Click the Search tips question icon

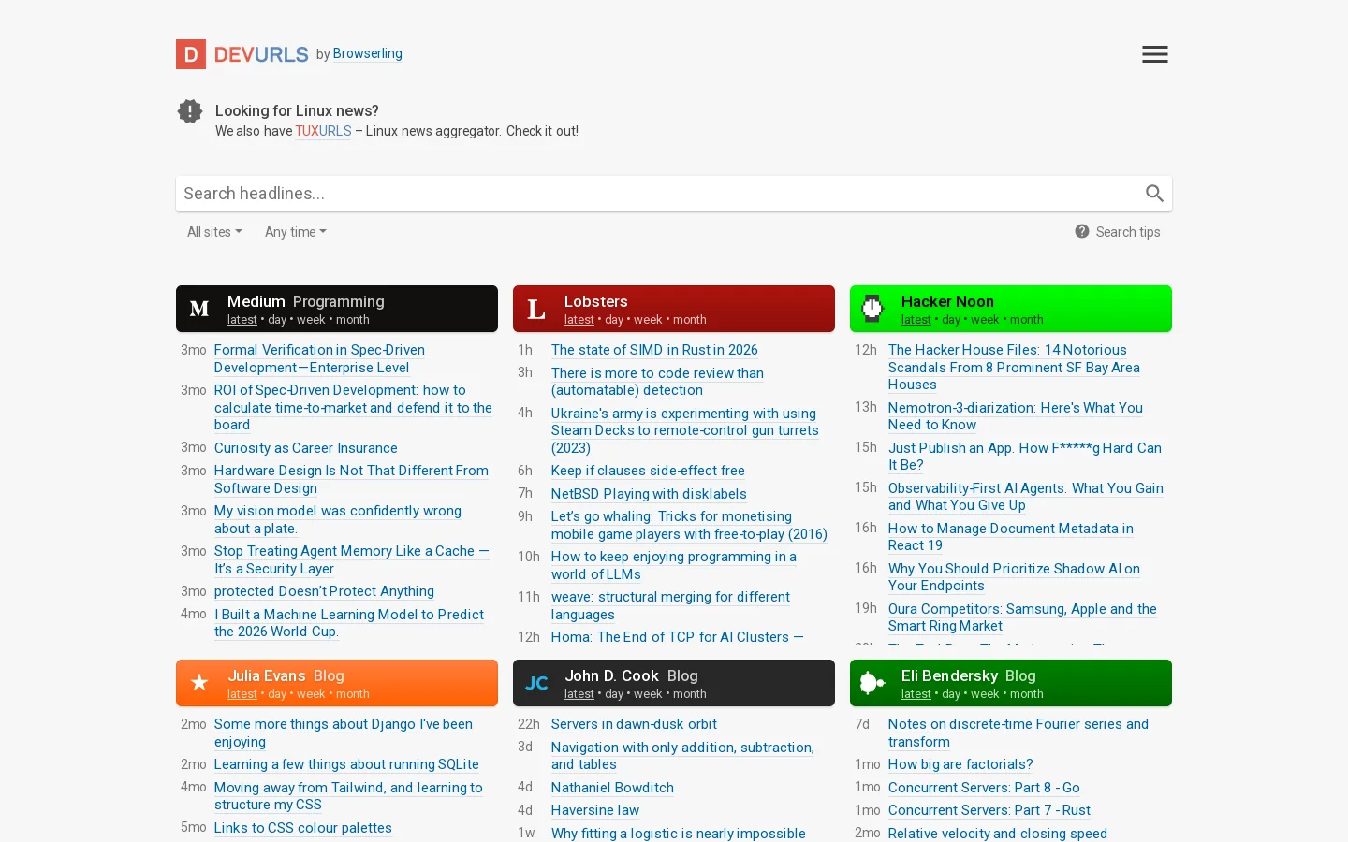coord(1082,231)
